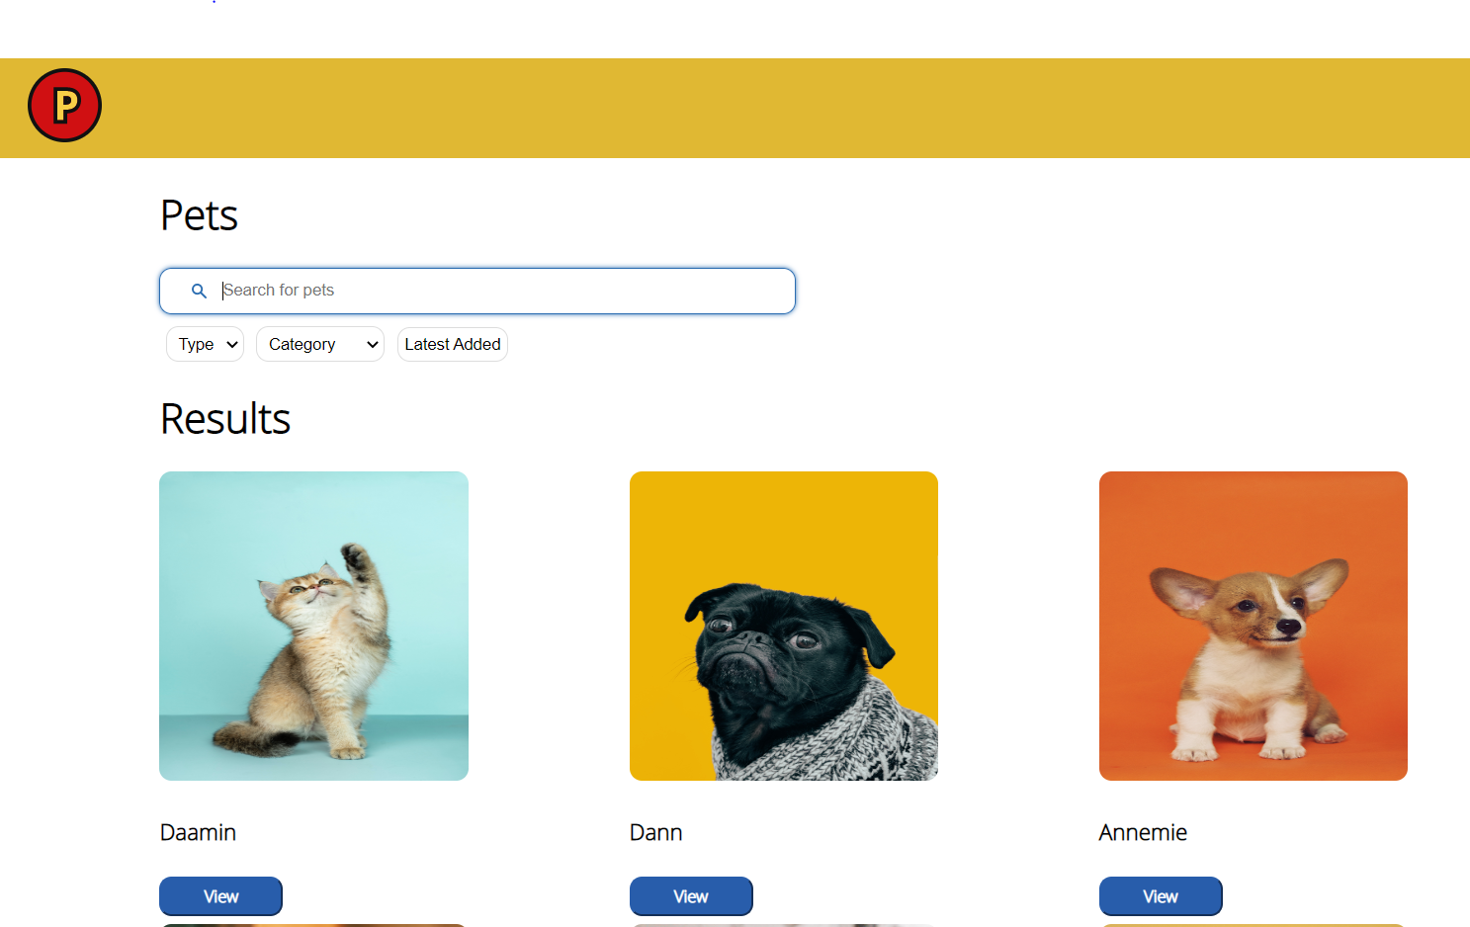
Task: View details for Dann
Action: 690,896
